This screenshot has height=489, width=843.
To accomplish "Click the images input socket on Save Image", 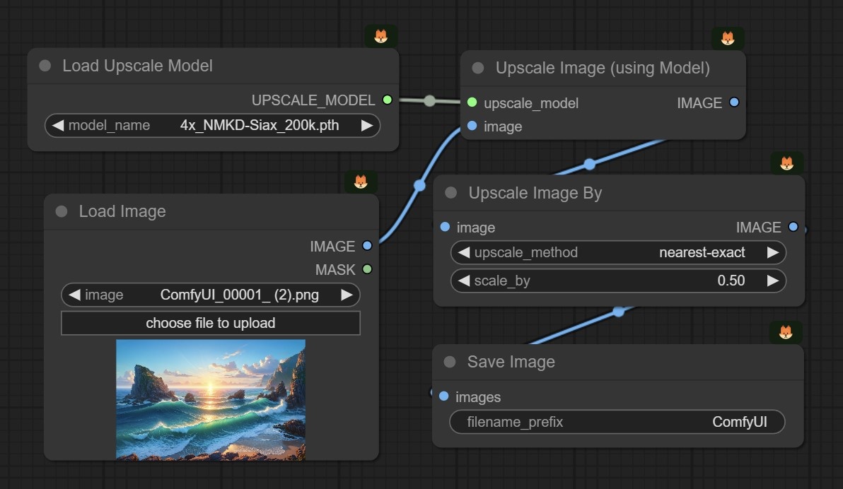I will pos(443,396).
